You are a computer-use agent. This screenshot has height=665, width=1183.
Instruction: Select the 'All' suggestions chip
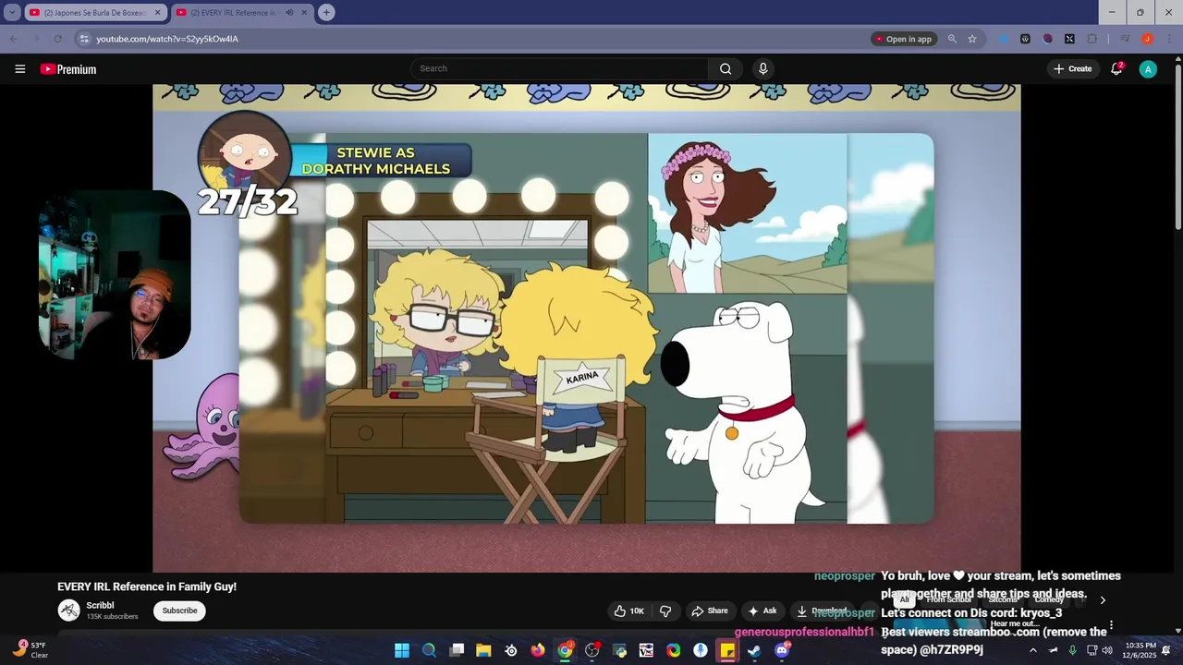point(905,599)
